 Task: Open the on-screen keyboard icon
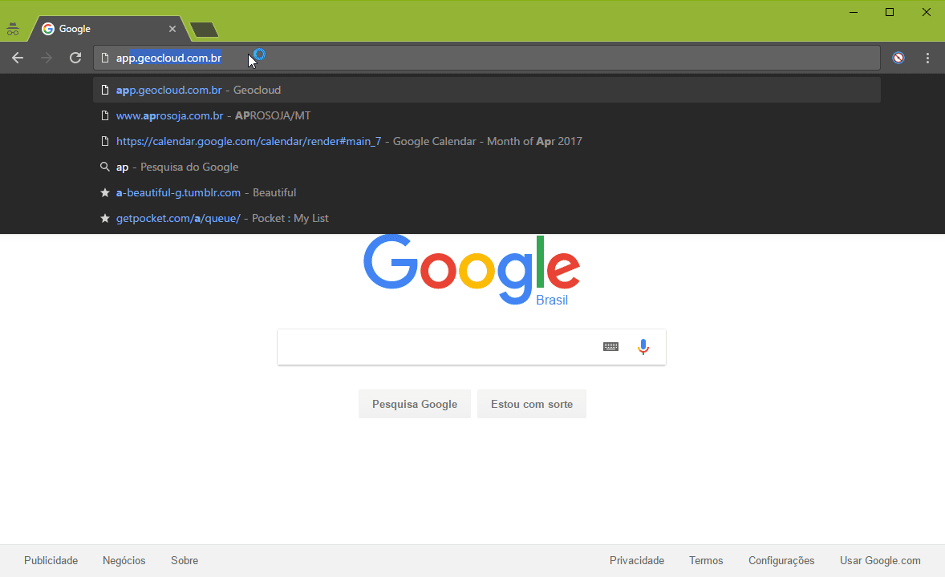[x=610, y=346]
